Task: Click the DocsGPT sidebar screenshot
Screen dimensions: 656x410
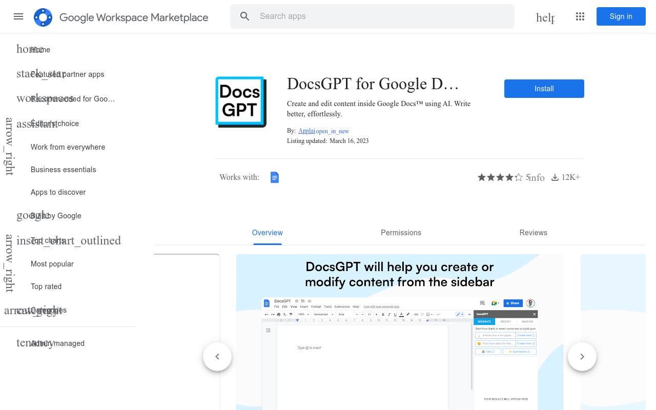Action: pos(400,332)
